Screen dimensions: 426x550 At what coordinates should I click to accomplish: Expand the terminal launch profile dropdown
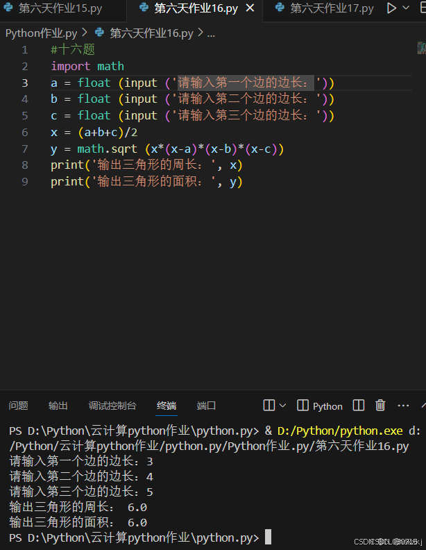click(282, 406)
